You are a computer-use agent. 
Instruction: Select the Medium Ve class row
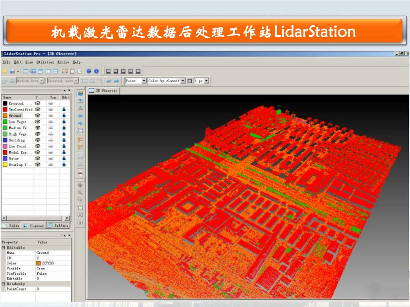[36, 128]
